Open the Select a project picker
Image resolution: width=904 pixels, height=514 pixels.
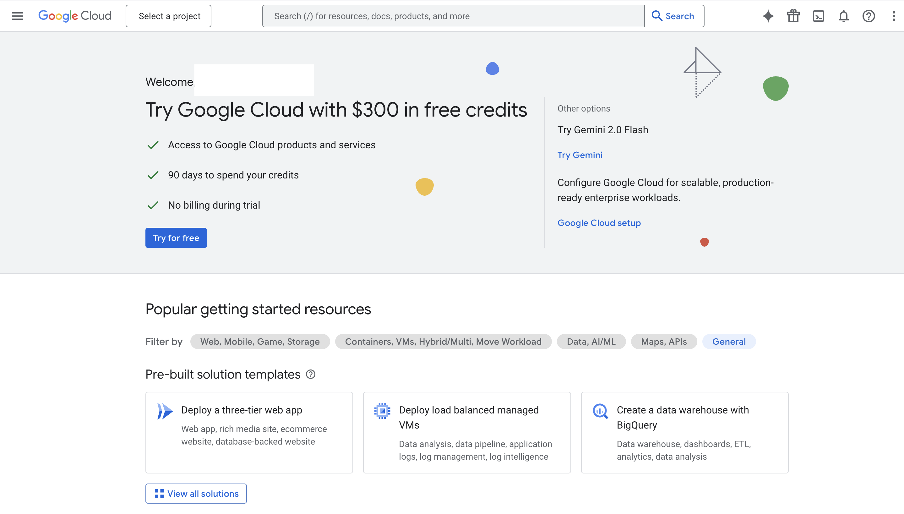pos(169,16)
